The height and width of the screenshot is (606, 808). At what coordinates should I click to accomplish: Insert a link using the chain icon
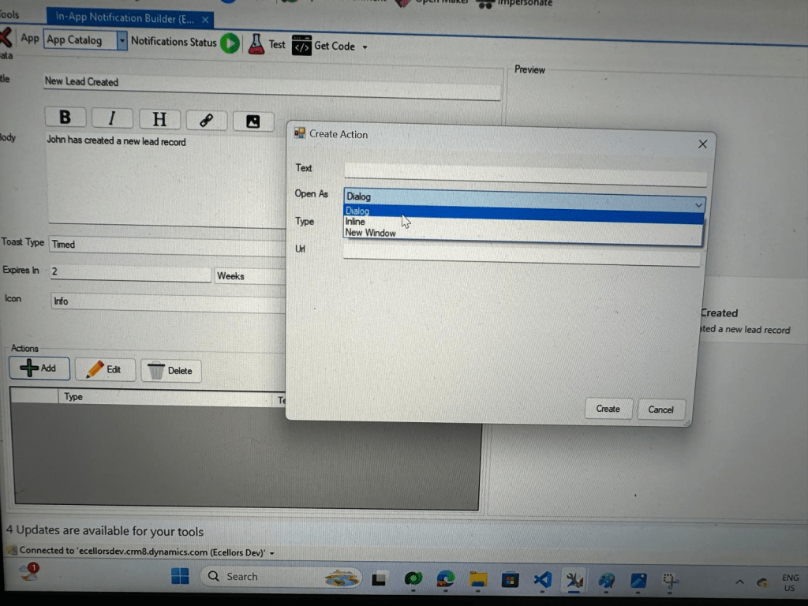pyautogui.click(x=207, y=121)
